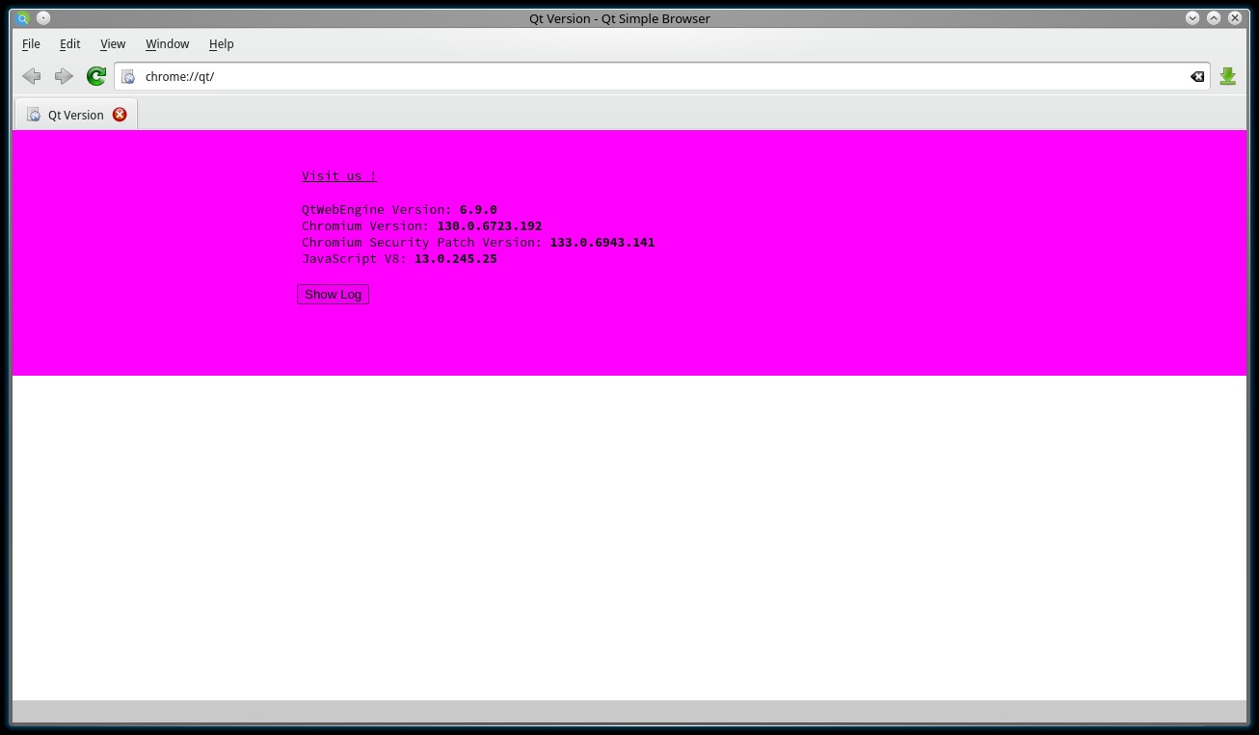Viewport: 1259px width, 735px height.
Task: Open the File menu
Action: 31,43
